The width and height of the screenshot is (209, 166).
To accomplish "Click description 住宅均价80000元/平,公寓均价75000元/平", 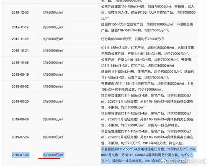I will point(133,39).
